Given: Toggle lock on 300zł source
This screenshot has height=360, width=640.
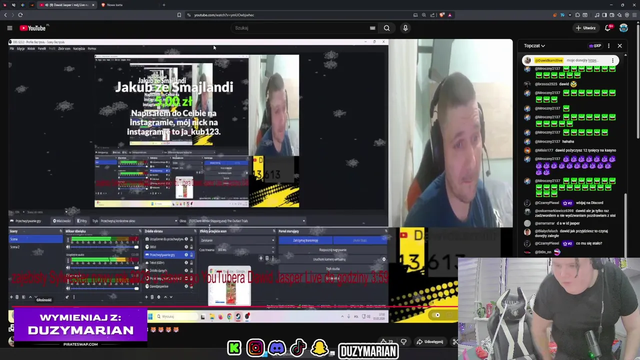Looking at the screenshot, I should tap(191, 247).
